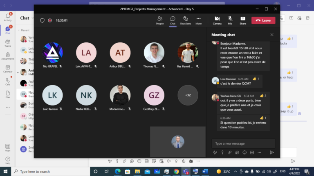The width and height of the screenshot is (314, 176).
Task: Open Chat in Teams sidebar
Action: [8, 30]
